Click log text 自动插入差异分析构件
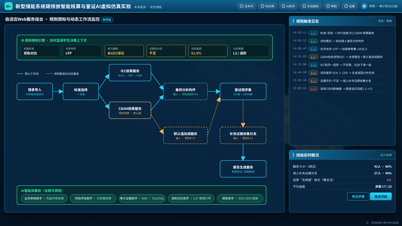Viewport: 402px width, 226px height. pyautogui.click(x=350, y=41)
